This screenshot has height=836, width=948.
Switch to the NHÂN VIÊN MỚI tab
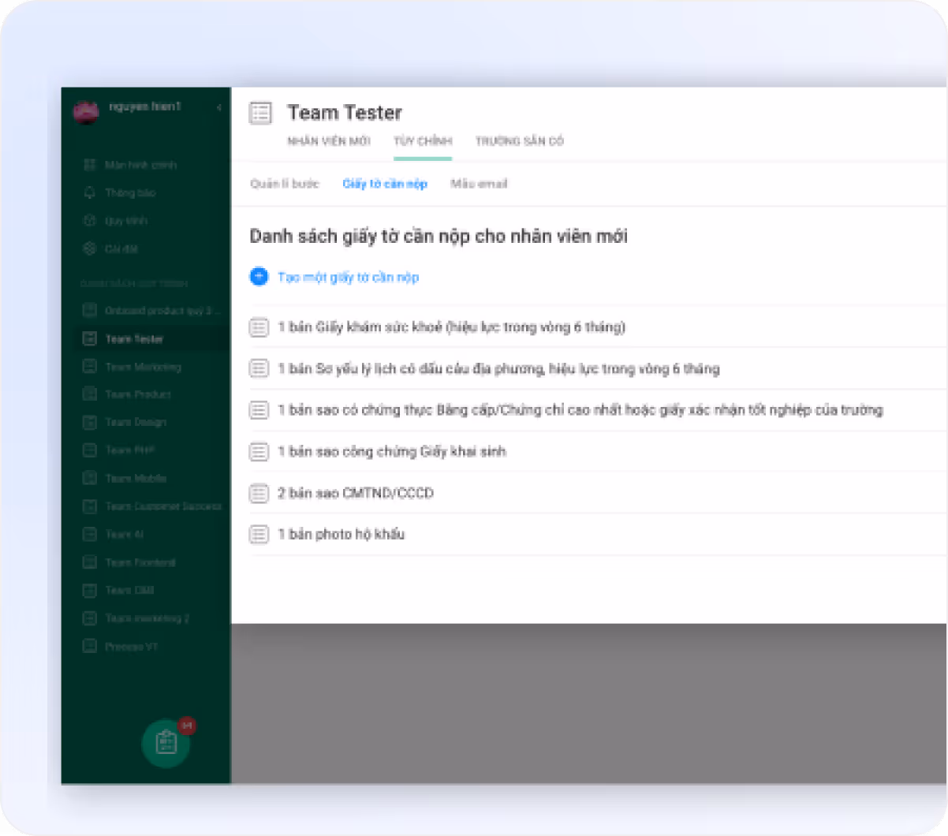click(x=329, y=141)
